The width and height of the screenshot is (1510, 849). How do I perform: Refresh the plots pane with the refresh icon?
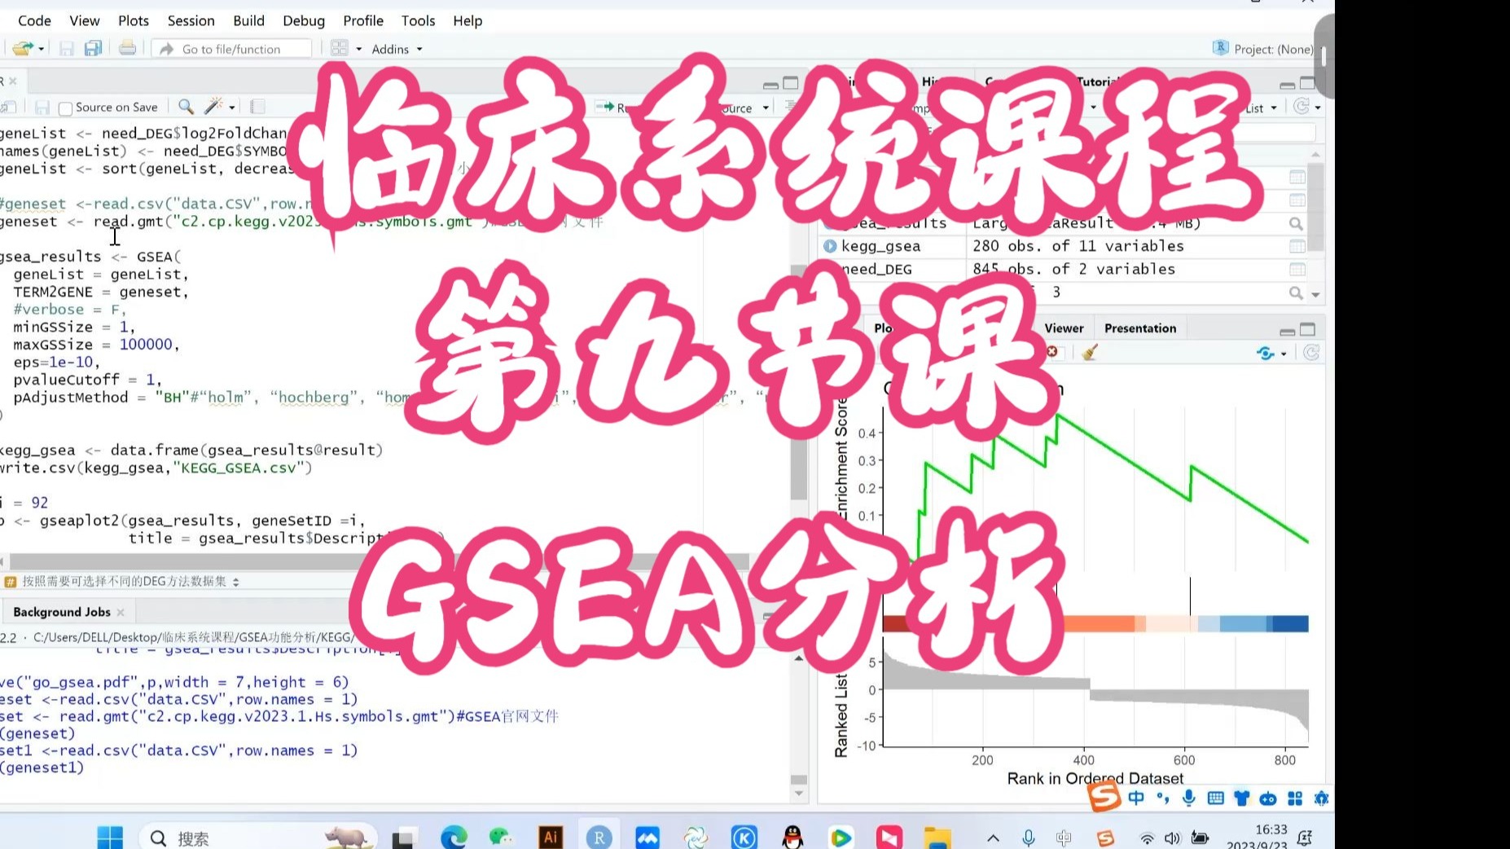coord(1310,353)
